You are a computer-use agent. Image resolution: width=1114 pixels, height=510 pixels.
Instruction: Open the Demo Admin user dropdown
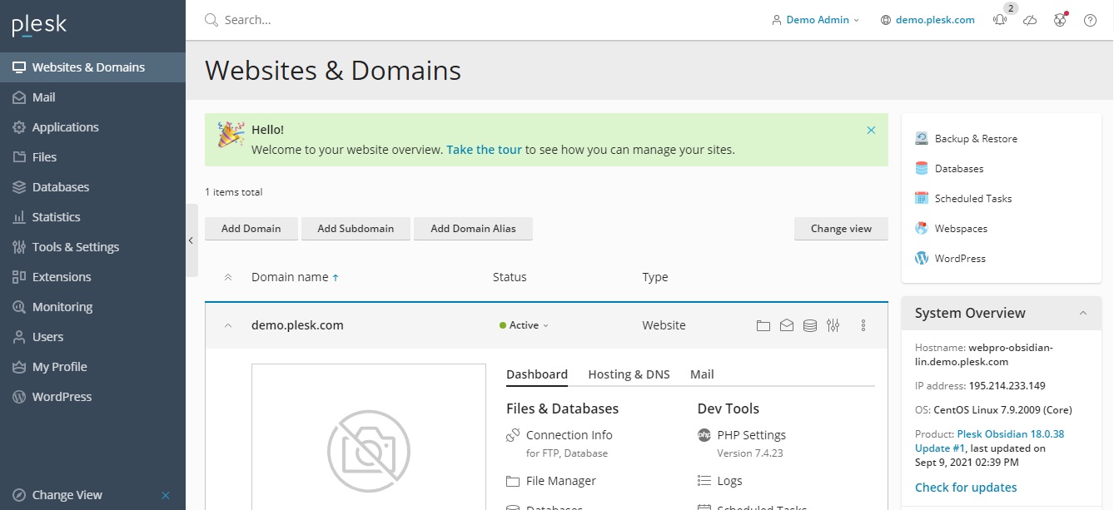click(x=816, y=20)
